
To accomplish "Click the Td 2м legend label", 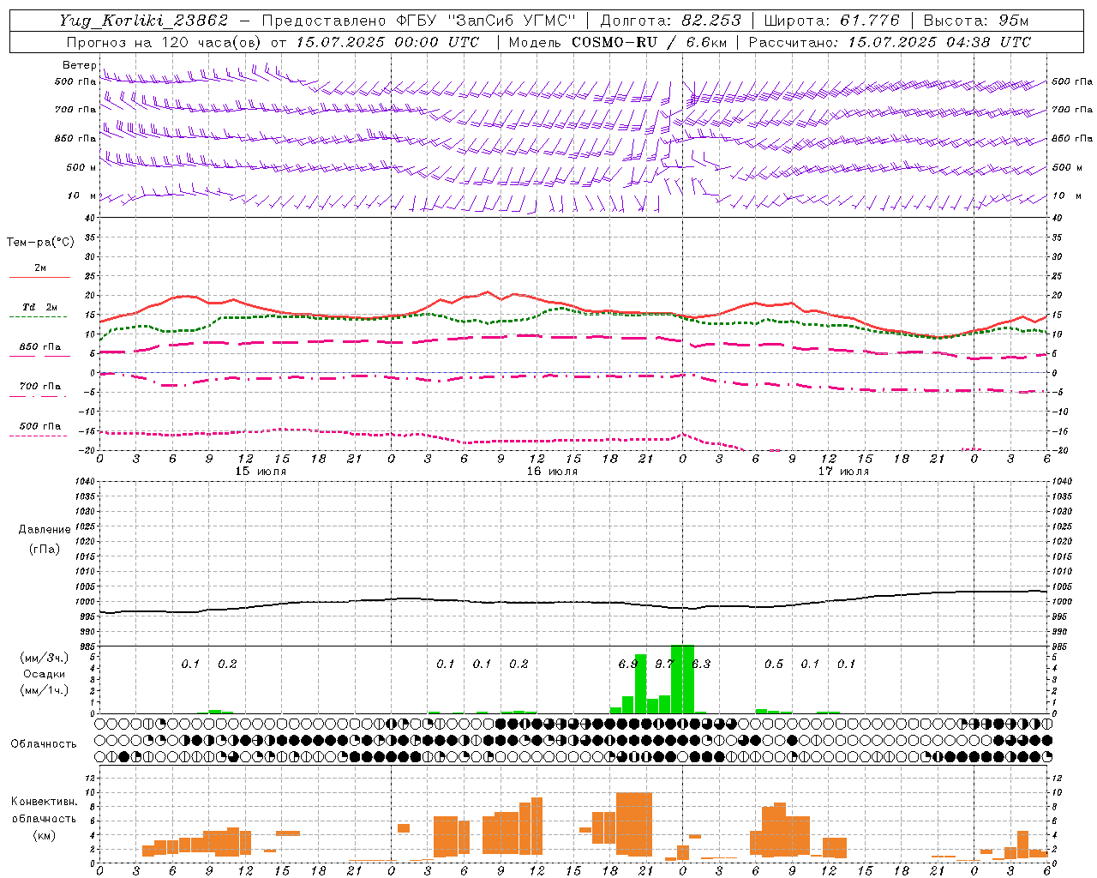I will pos(39,307).
